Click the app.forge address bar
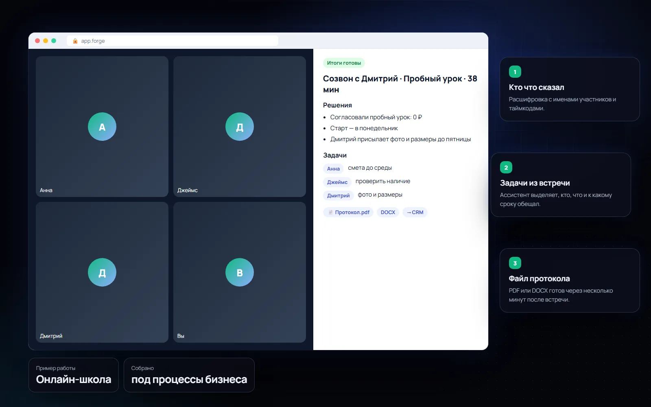The image size is (651, 407). click(x=173, y=41)
